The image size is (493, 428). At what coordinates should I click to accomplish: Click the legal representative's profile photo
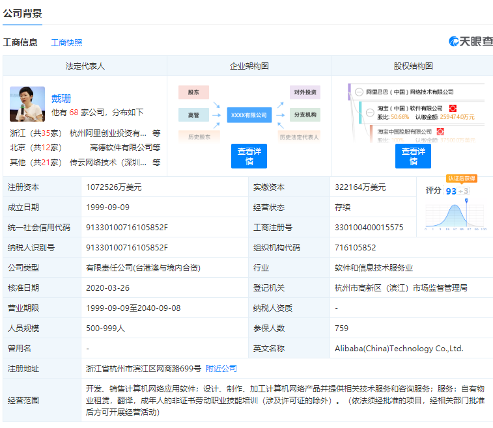tap(27, 104)
